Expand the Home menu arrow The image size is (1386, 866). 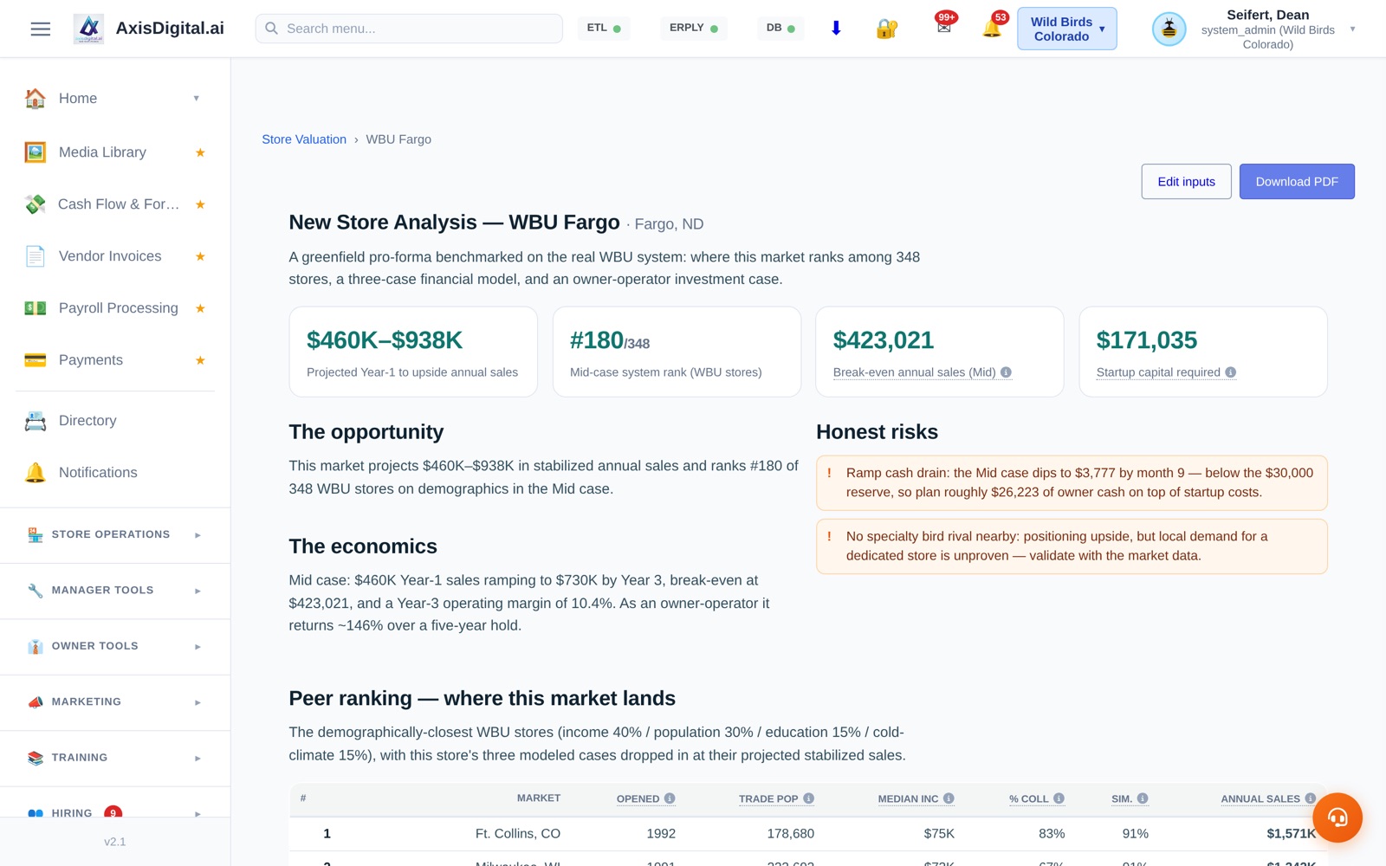click(x=197, y=99)
